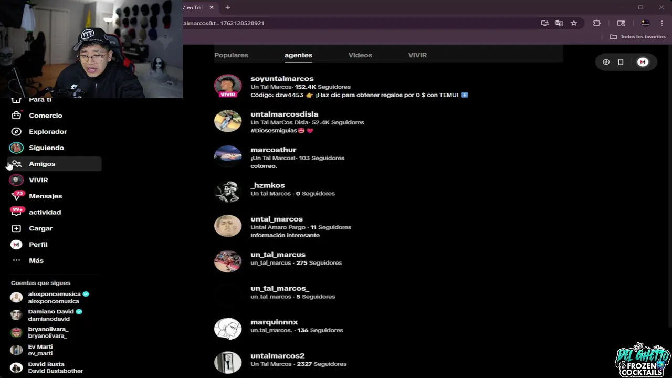Viewport: 672px width, 378px height.
Task: Click the Cargar label in sidebar
Action: 40,228
